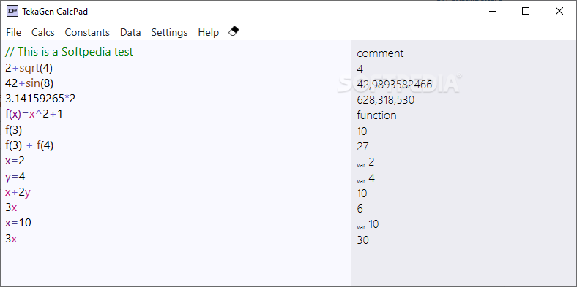Click the expression 42+sin(8)
The width and height of the screenshot is (577, 287).
tap(29, 83)
